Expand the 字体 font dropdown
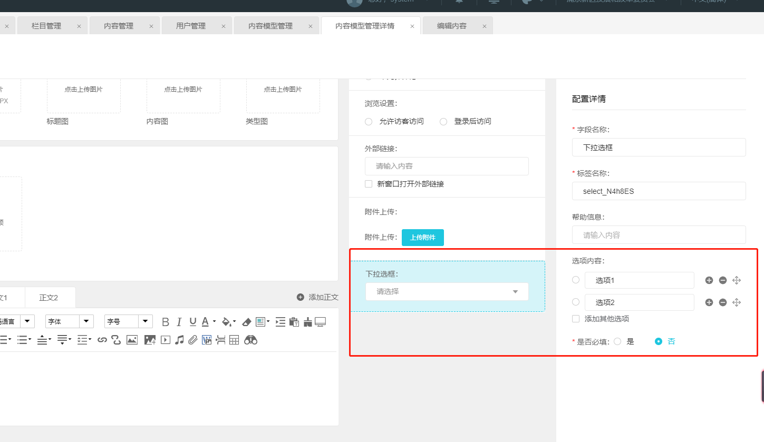This screenshot has width=764, height=442. point(70,321)
